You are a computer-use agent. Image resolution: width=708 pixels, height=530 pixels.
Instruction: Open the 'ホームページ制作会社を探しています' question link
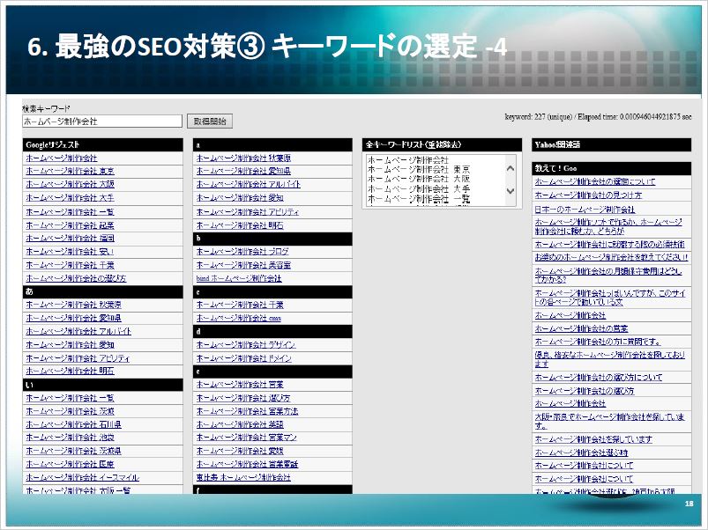(593, 439)
